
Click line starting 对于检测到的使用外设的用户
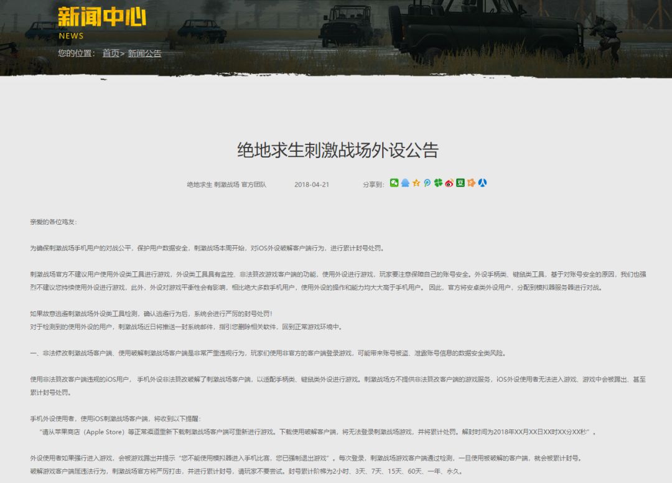coord(187,327)
